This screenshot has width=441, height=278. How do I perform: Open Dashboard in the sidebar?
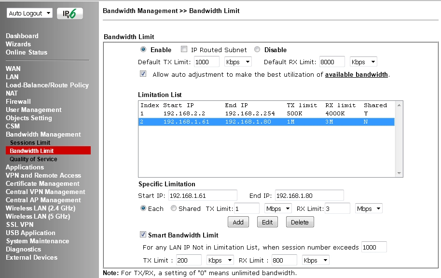coord(22,36)
